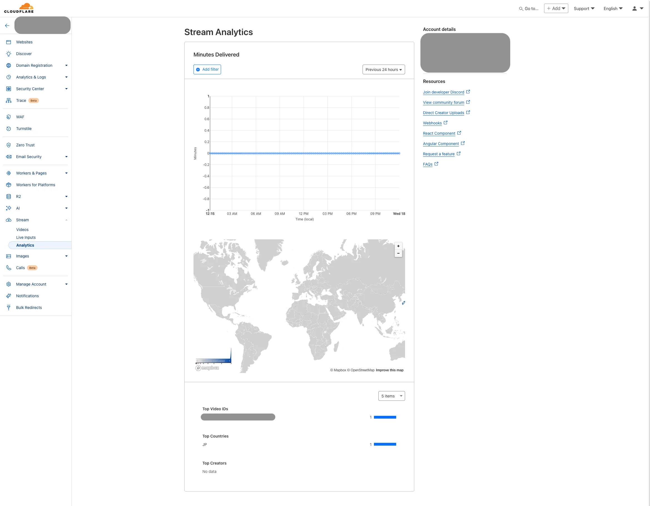
Task: Open the English language menu
Action: tap(612, 8)
